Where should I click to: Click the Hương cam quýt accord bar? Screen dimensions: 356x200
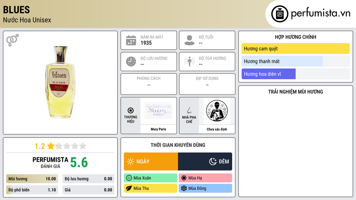click(296, 49)
